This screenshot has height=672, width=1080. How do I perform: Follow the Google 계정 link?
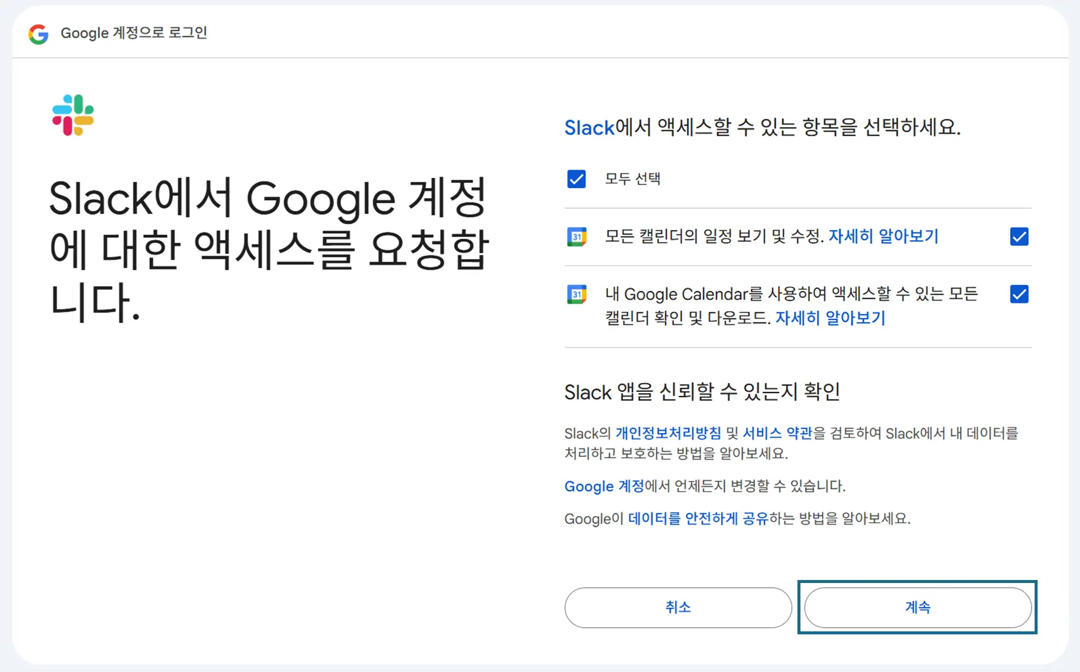[x=604, y=486]
